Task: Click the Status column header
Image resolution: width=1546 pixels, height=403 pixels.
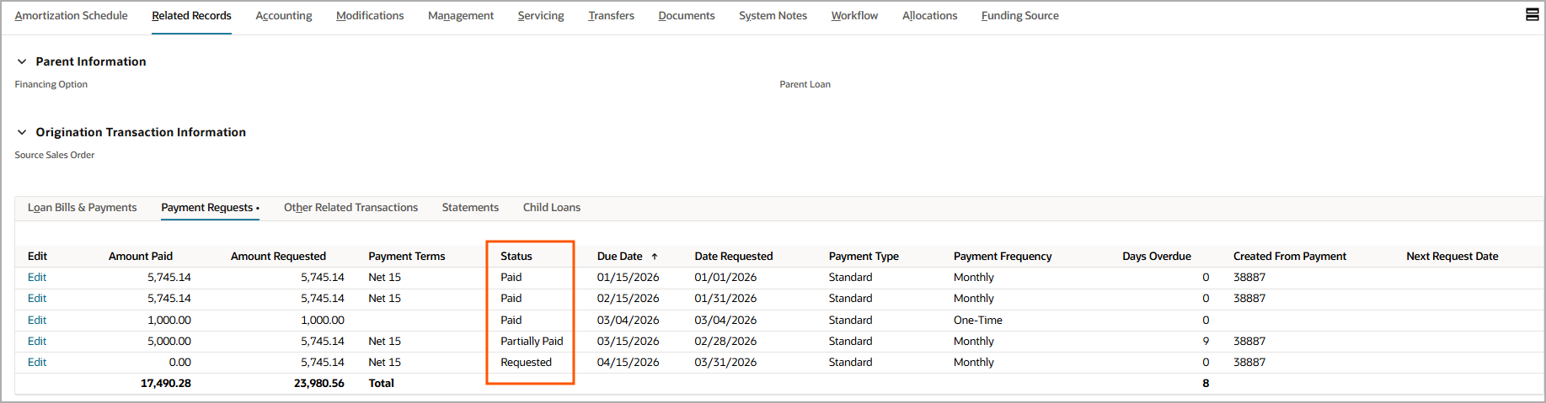Action: tap(516, 257)
